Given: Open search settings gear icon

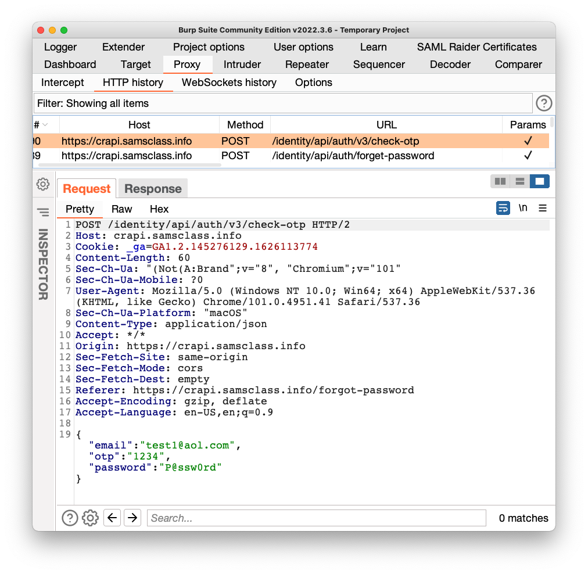Looking at the screenshot, I should [90, 518].
